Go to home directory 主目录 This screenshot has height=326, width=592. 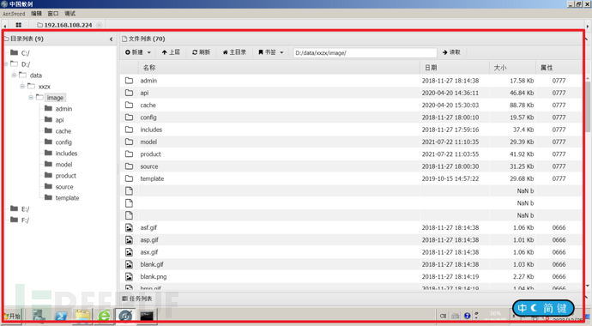point(234,52)
